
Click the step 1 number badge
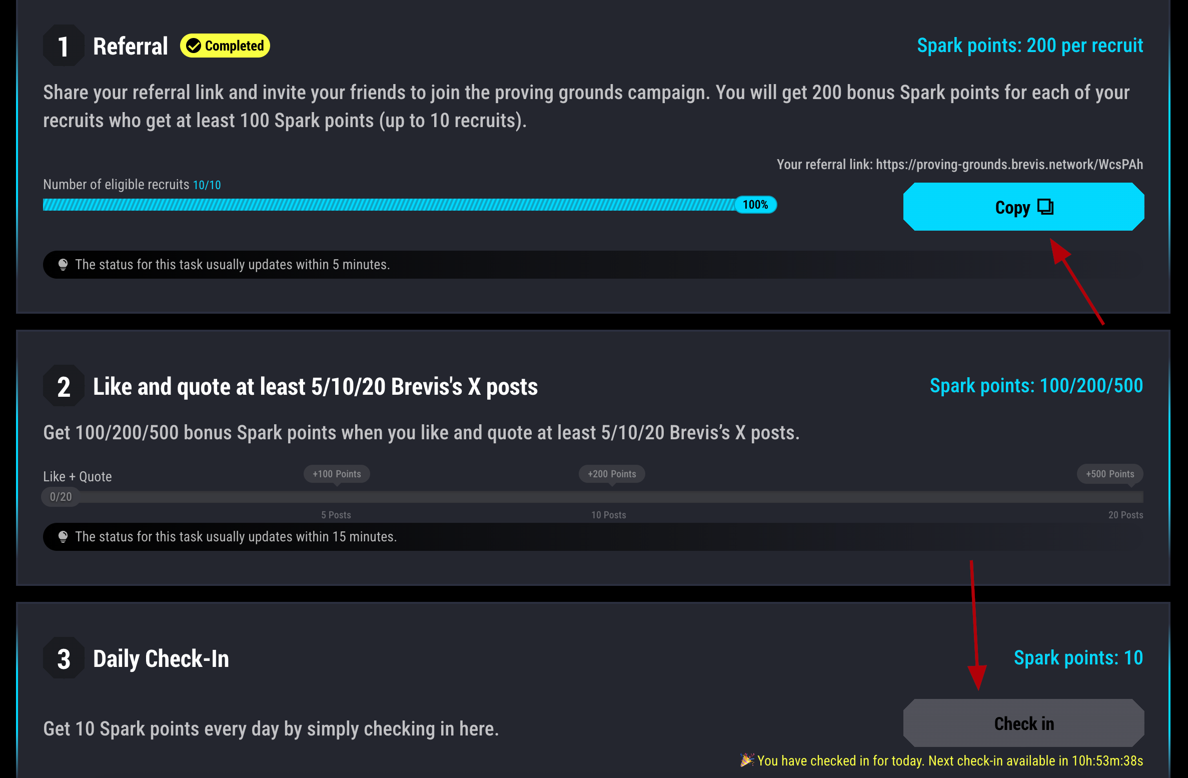(64, 46)
